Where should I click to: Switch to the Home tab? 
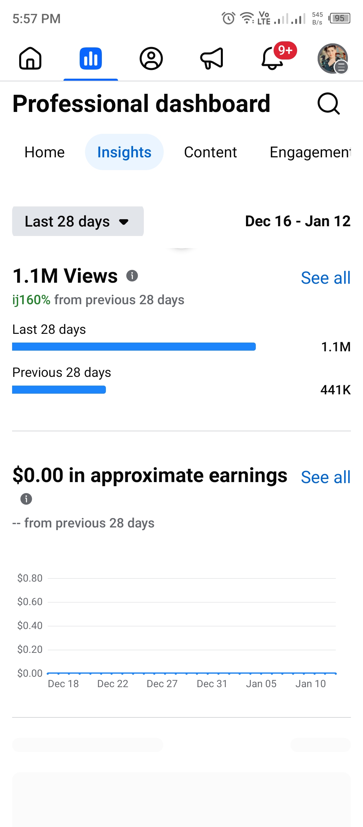pos(45,152)
